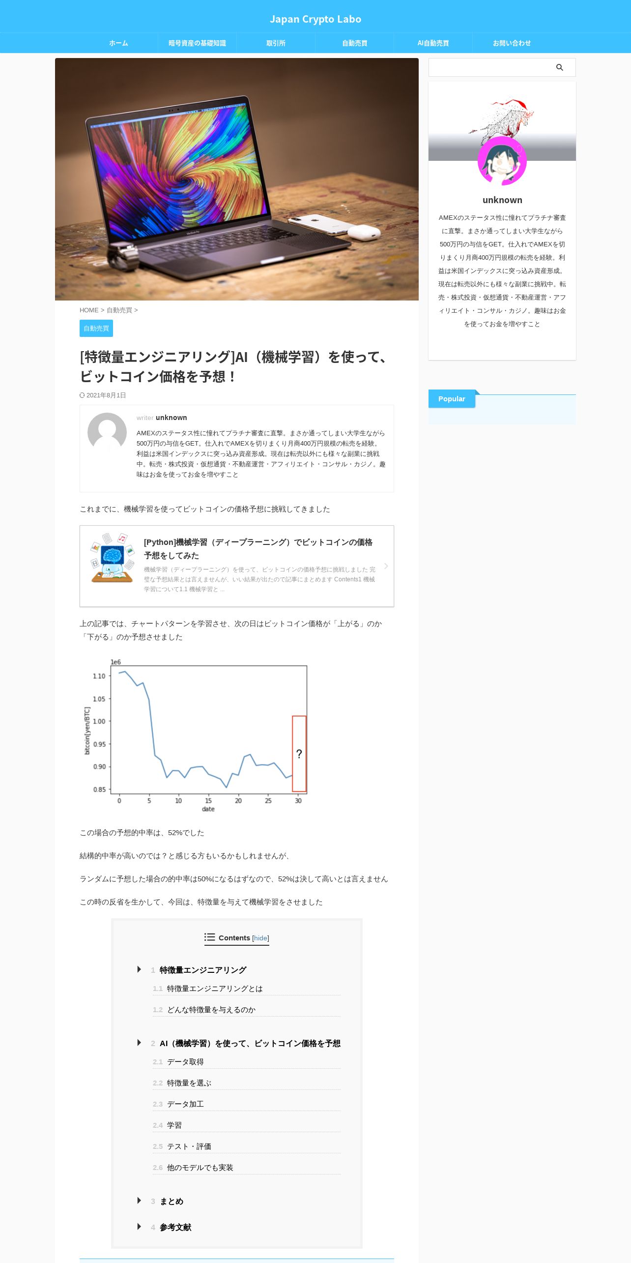This screenshot has height=1263, width=631.
Task: Open the 自動売買 nav menu item
Action: [x=354, y=43]
